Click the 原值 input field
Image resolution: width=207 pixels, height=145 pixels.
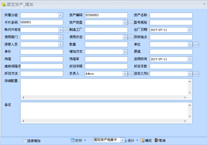coord(171,52)
